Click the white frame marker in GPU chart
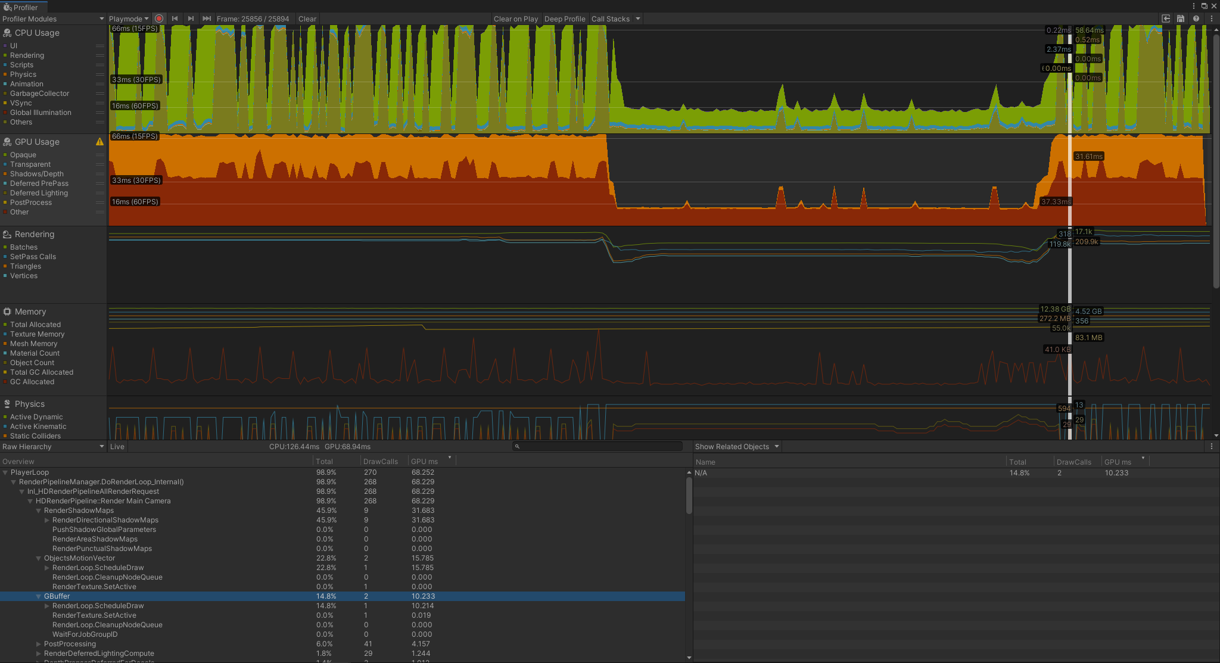This screenshot has height=663, width=1220. pyautogui.click(x=1070, y=180)
